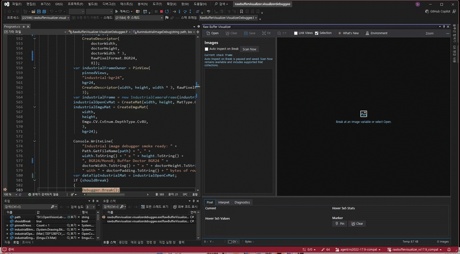
Task: Collapse code fold at line 558
Action: (x=34, y=68)
